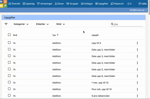Click the page vertical scrollbar
The width and height of the screenshot is (150, 99).
[149, 7]
